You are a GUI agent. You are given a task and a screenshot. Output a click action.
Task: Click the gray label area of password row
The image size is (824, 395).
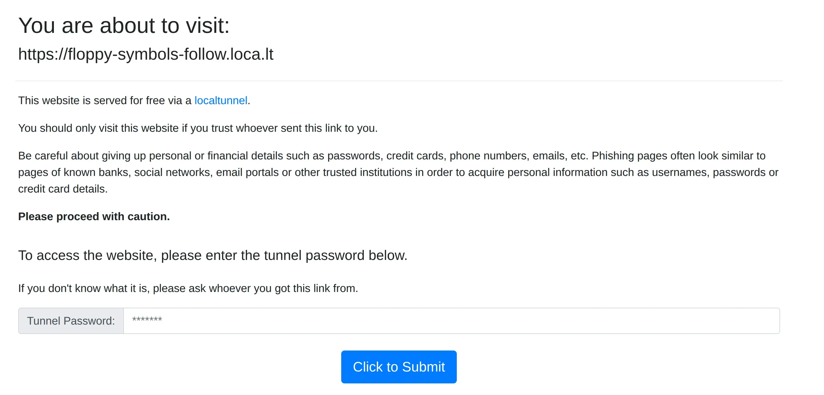click(71, 320)
